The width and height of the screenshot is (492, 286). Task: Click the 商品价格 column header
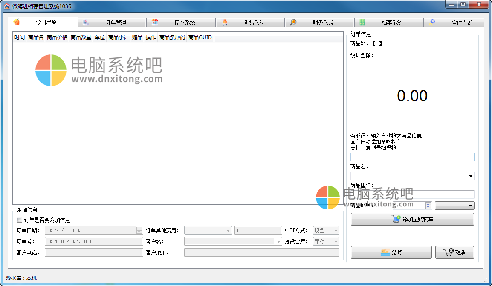pos(57,37)
